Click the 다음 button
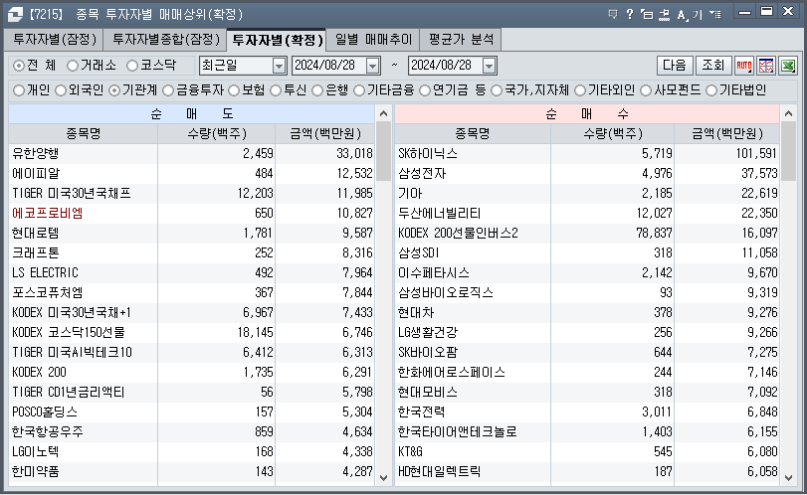Screen dimensions: 807x495 [675, 66]
